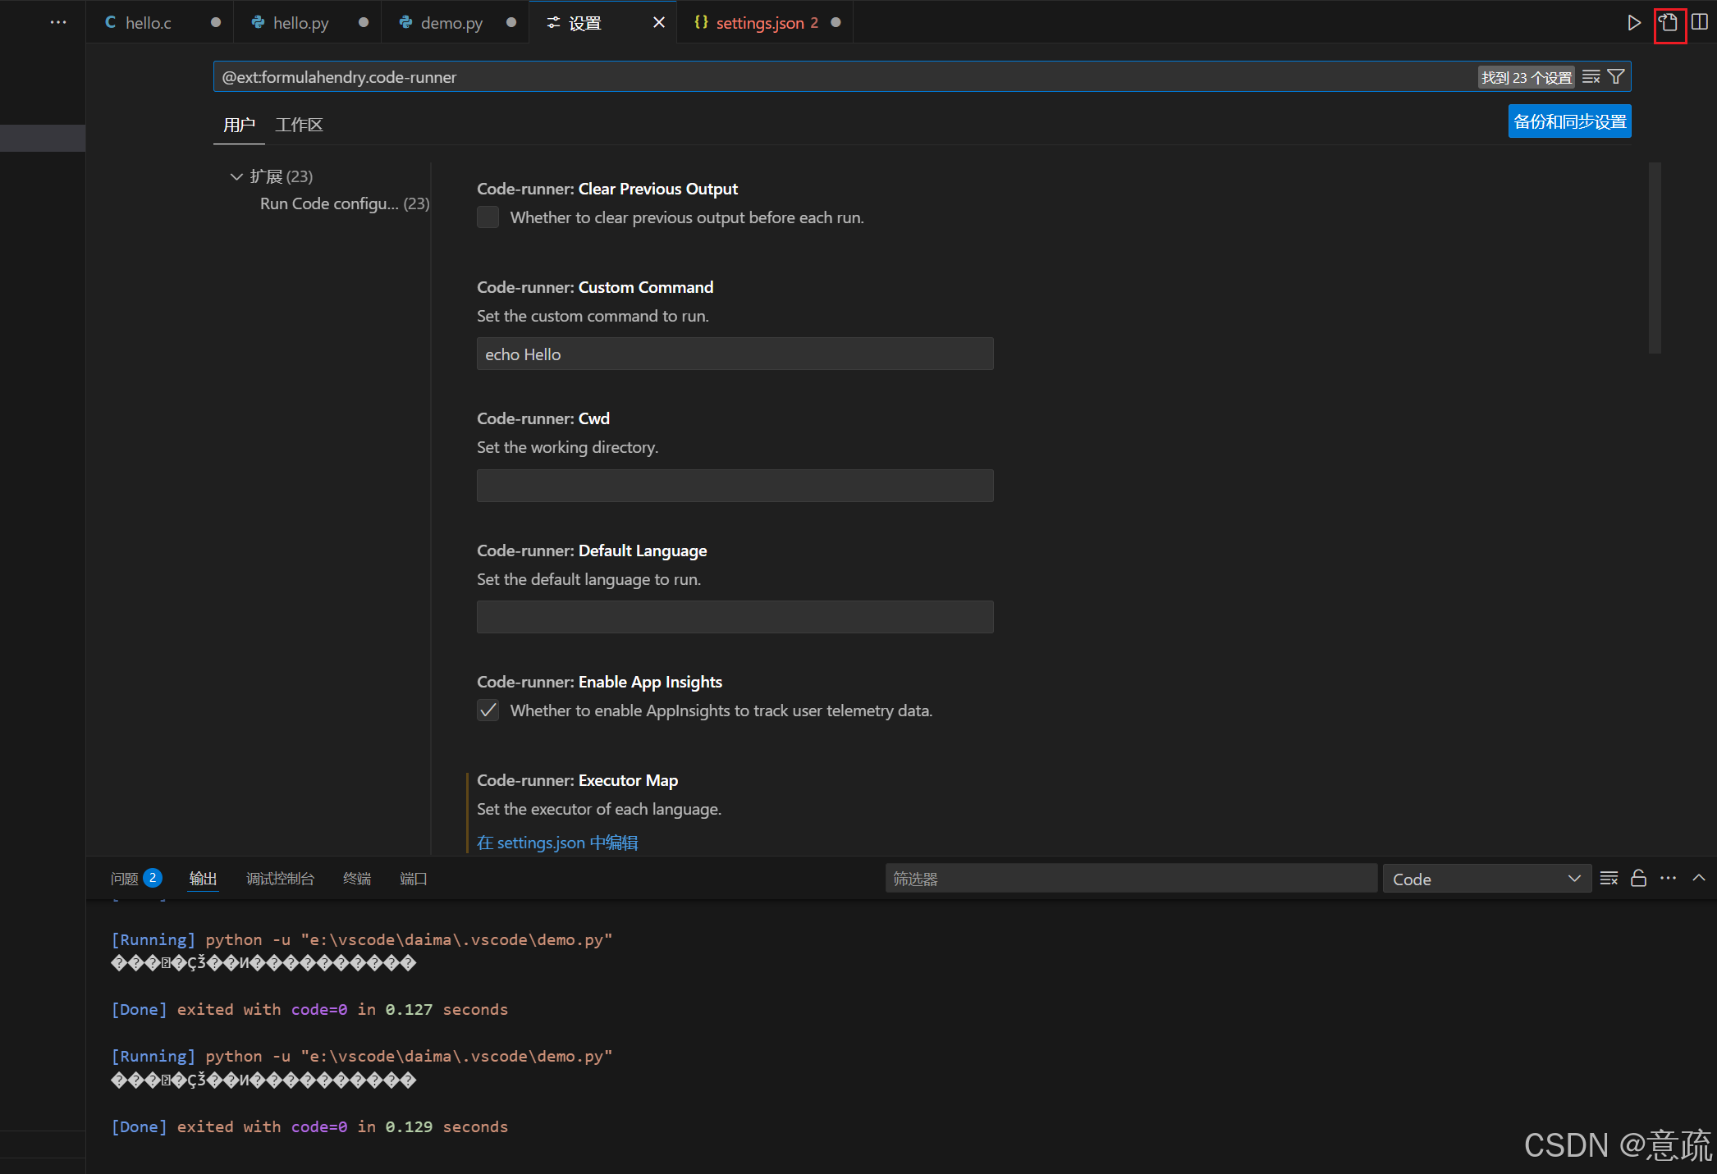Viewport: 1717px width, 1174px height.
Task: Enable the Clear Previous Output checkbox
Action: (x=488, y=217)
